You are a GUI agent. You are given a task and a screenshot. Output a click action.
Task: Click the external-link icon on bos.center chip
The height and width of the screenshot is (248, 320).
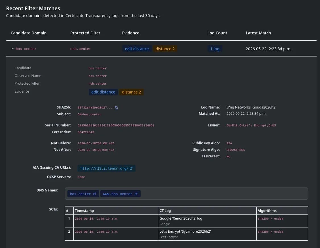coord(94,194)
